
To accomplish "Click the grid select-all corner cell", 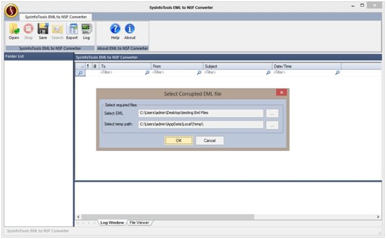I will coord(81,66).
